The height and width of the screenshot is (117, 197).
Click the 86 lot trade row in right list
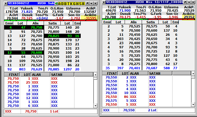click(146, 97)
